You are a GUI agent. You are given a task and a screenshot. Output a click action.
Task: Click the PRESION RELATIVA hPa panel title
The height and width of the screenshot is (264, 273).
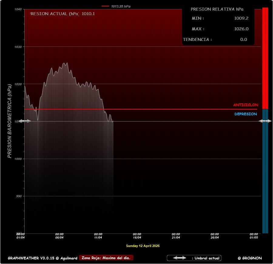[x=217, y=9]
